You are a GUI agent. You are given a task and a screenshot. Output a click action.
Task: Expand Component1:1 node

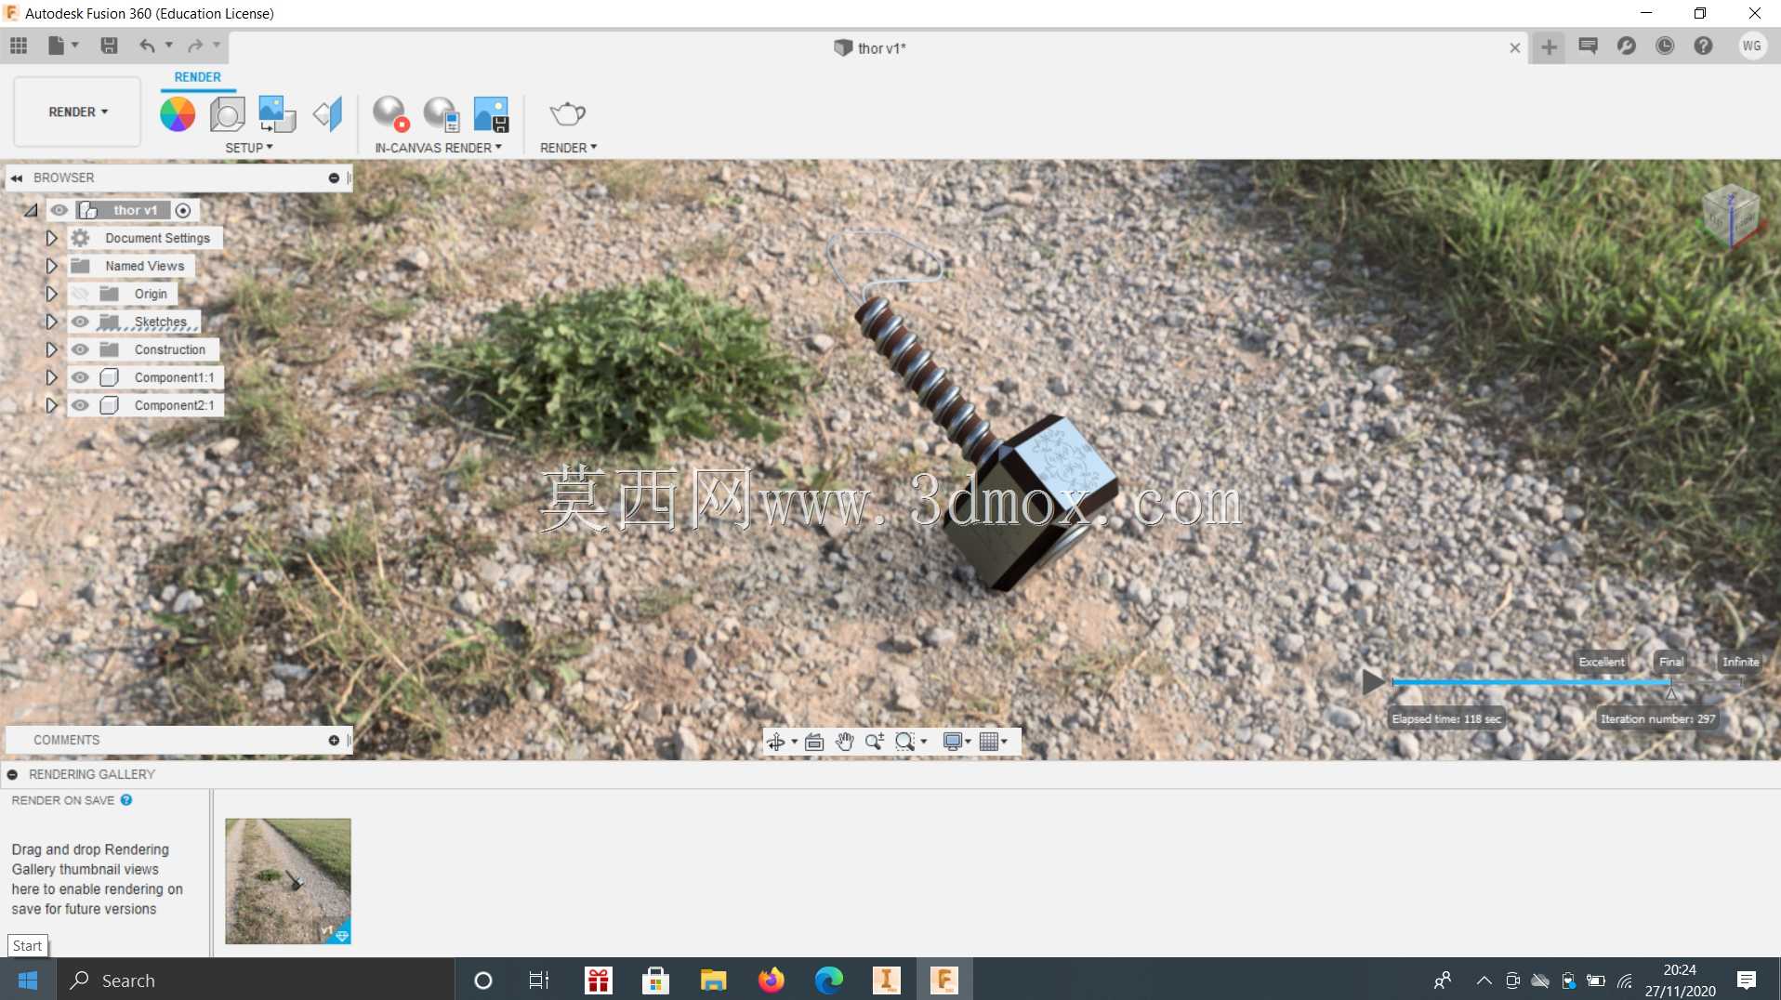52,377
